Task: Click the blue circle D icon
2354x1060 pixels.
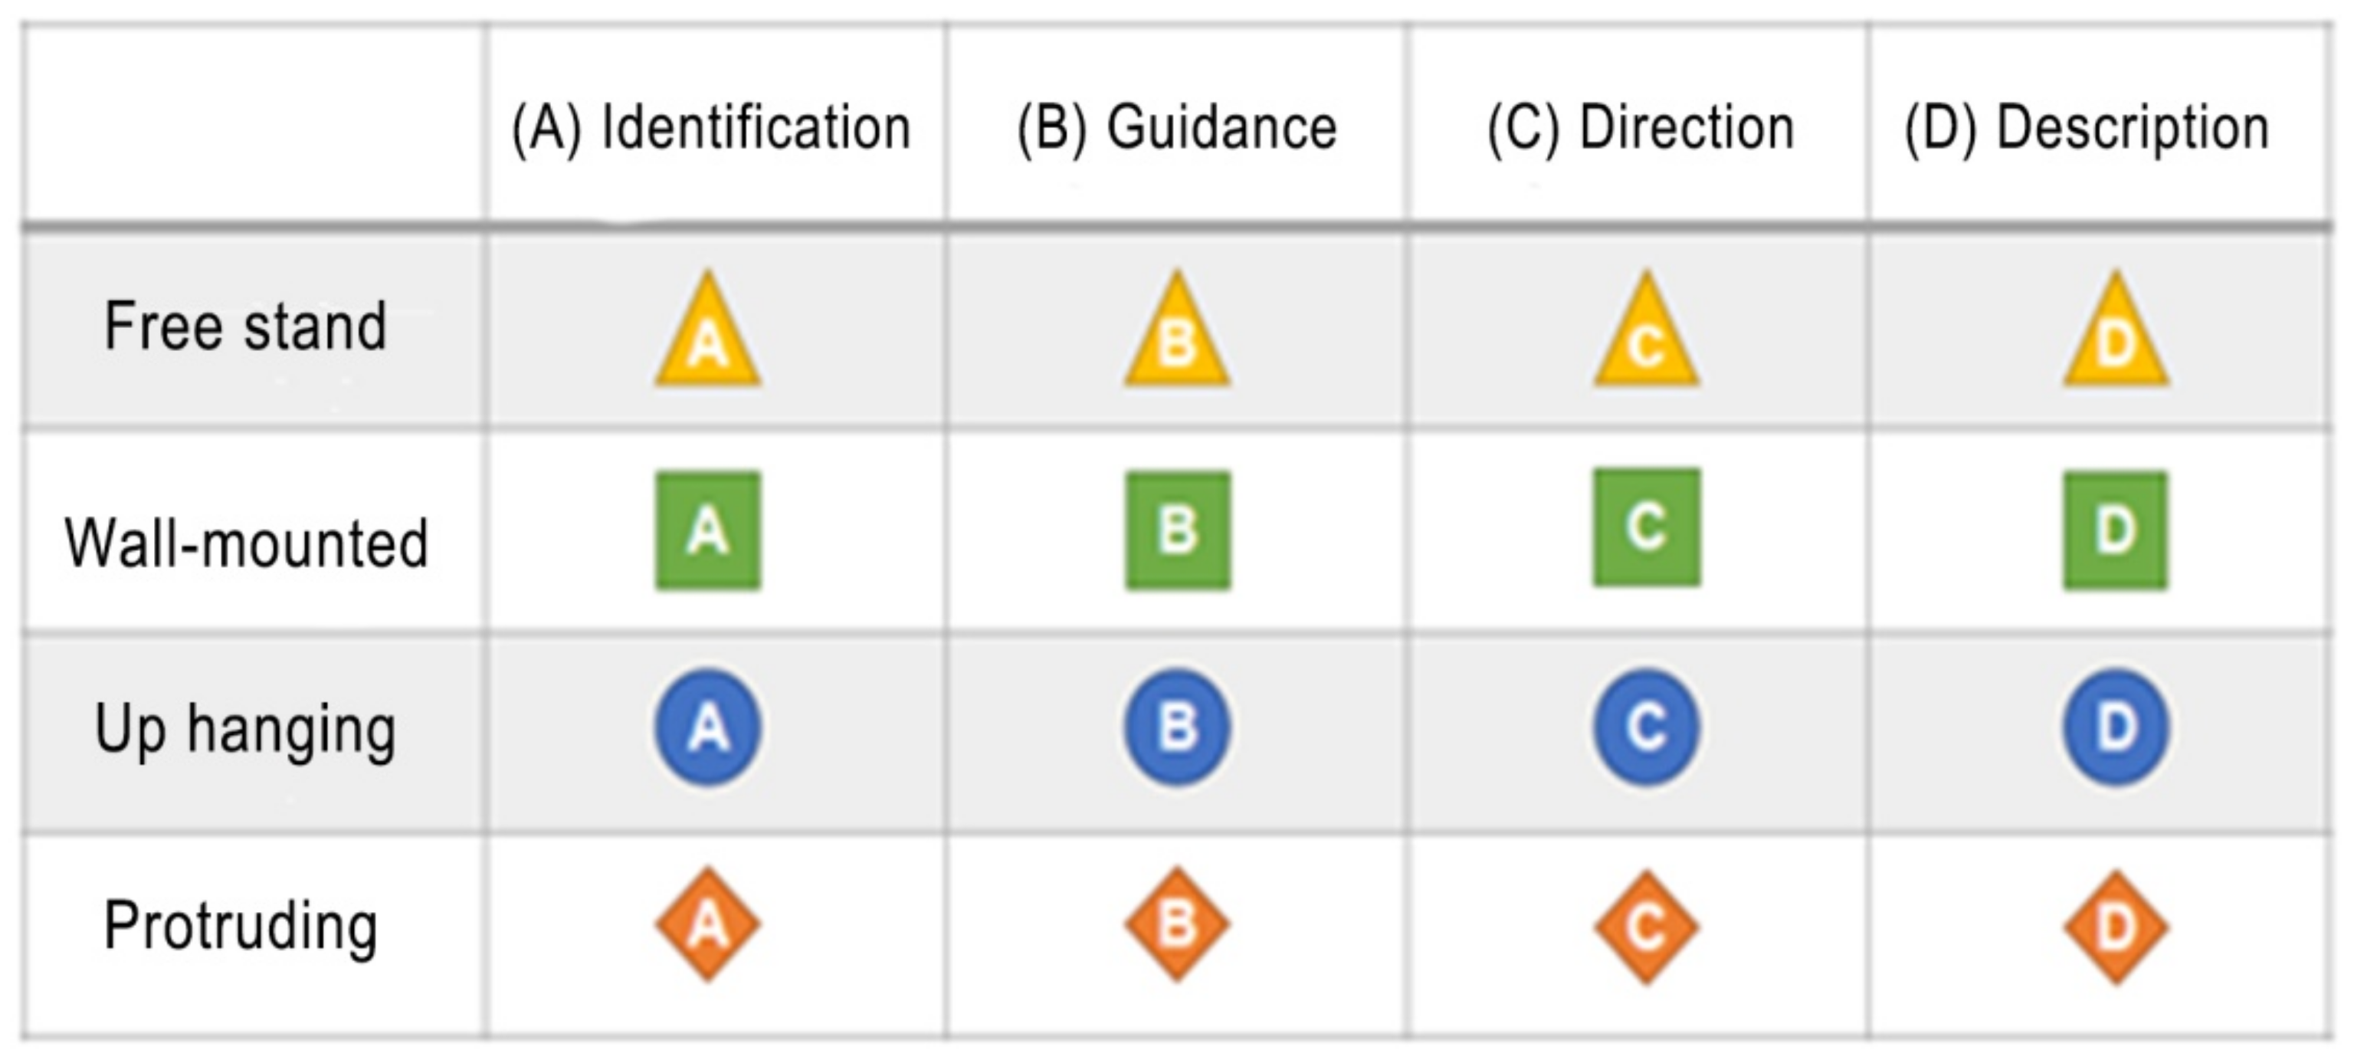Action: tap(2116, 728)
